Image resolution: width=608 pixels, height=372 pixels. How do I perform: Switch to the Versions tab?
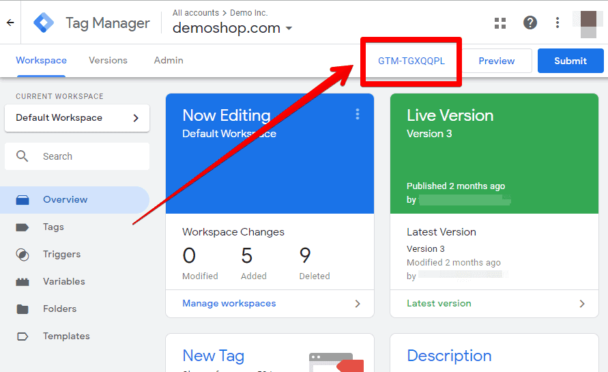tap(108, 61)
